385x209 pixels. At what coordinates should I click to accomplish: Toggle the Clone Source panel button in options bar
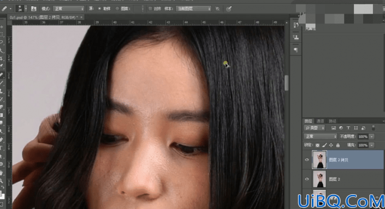pyautogui.click(x=34, y=9)
